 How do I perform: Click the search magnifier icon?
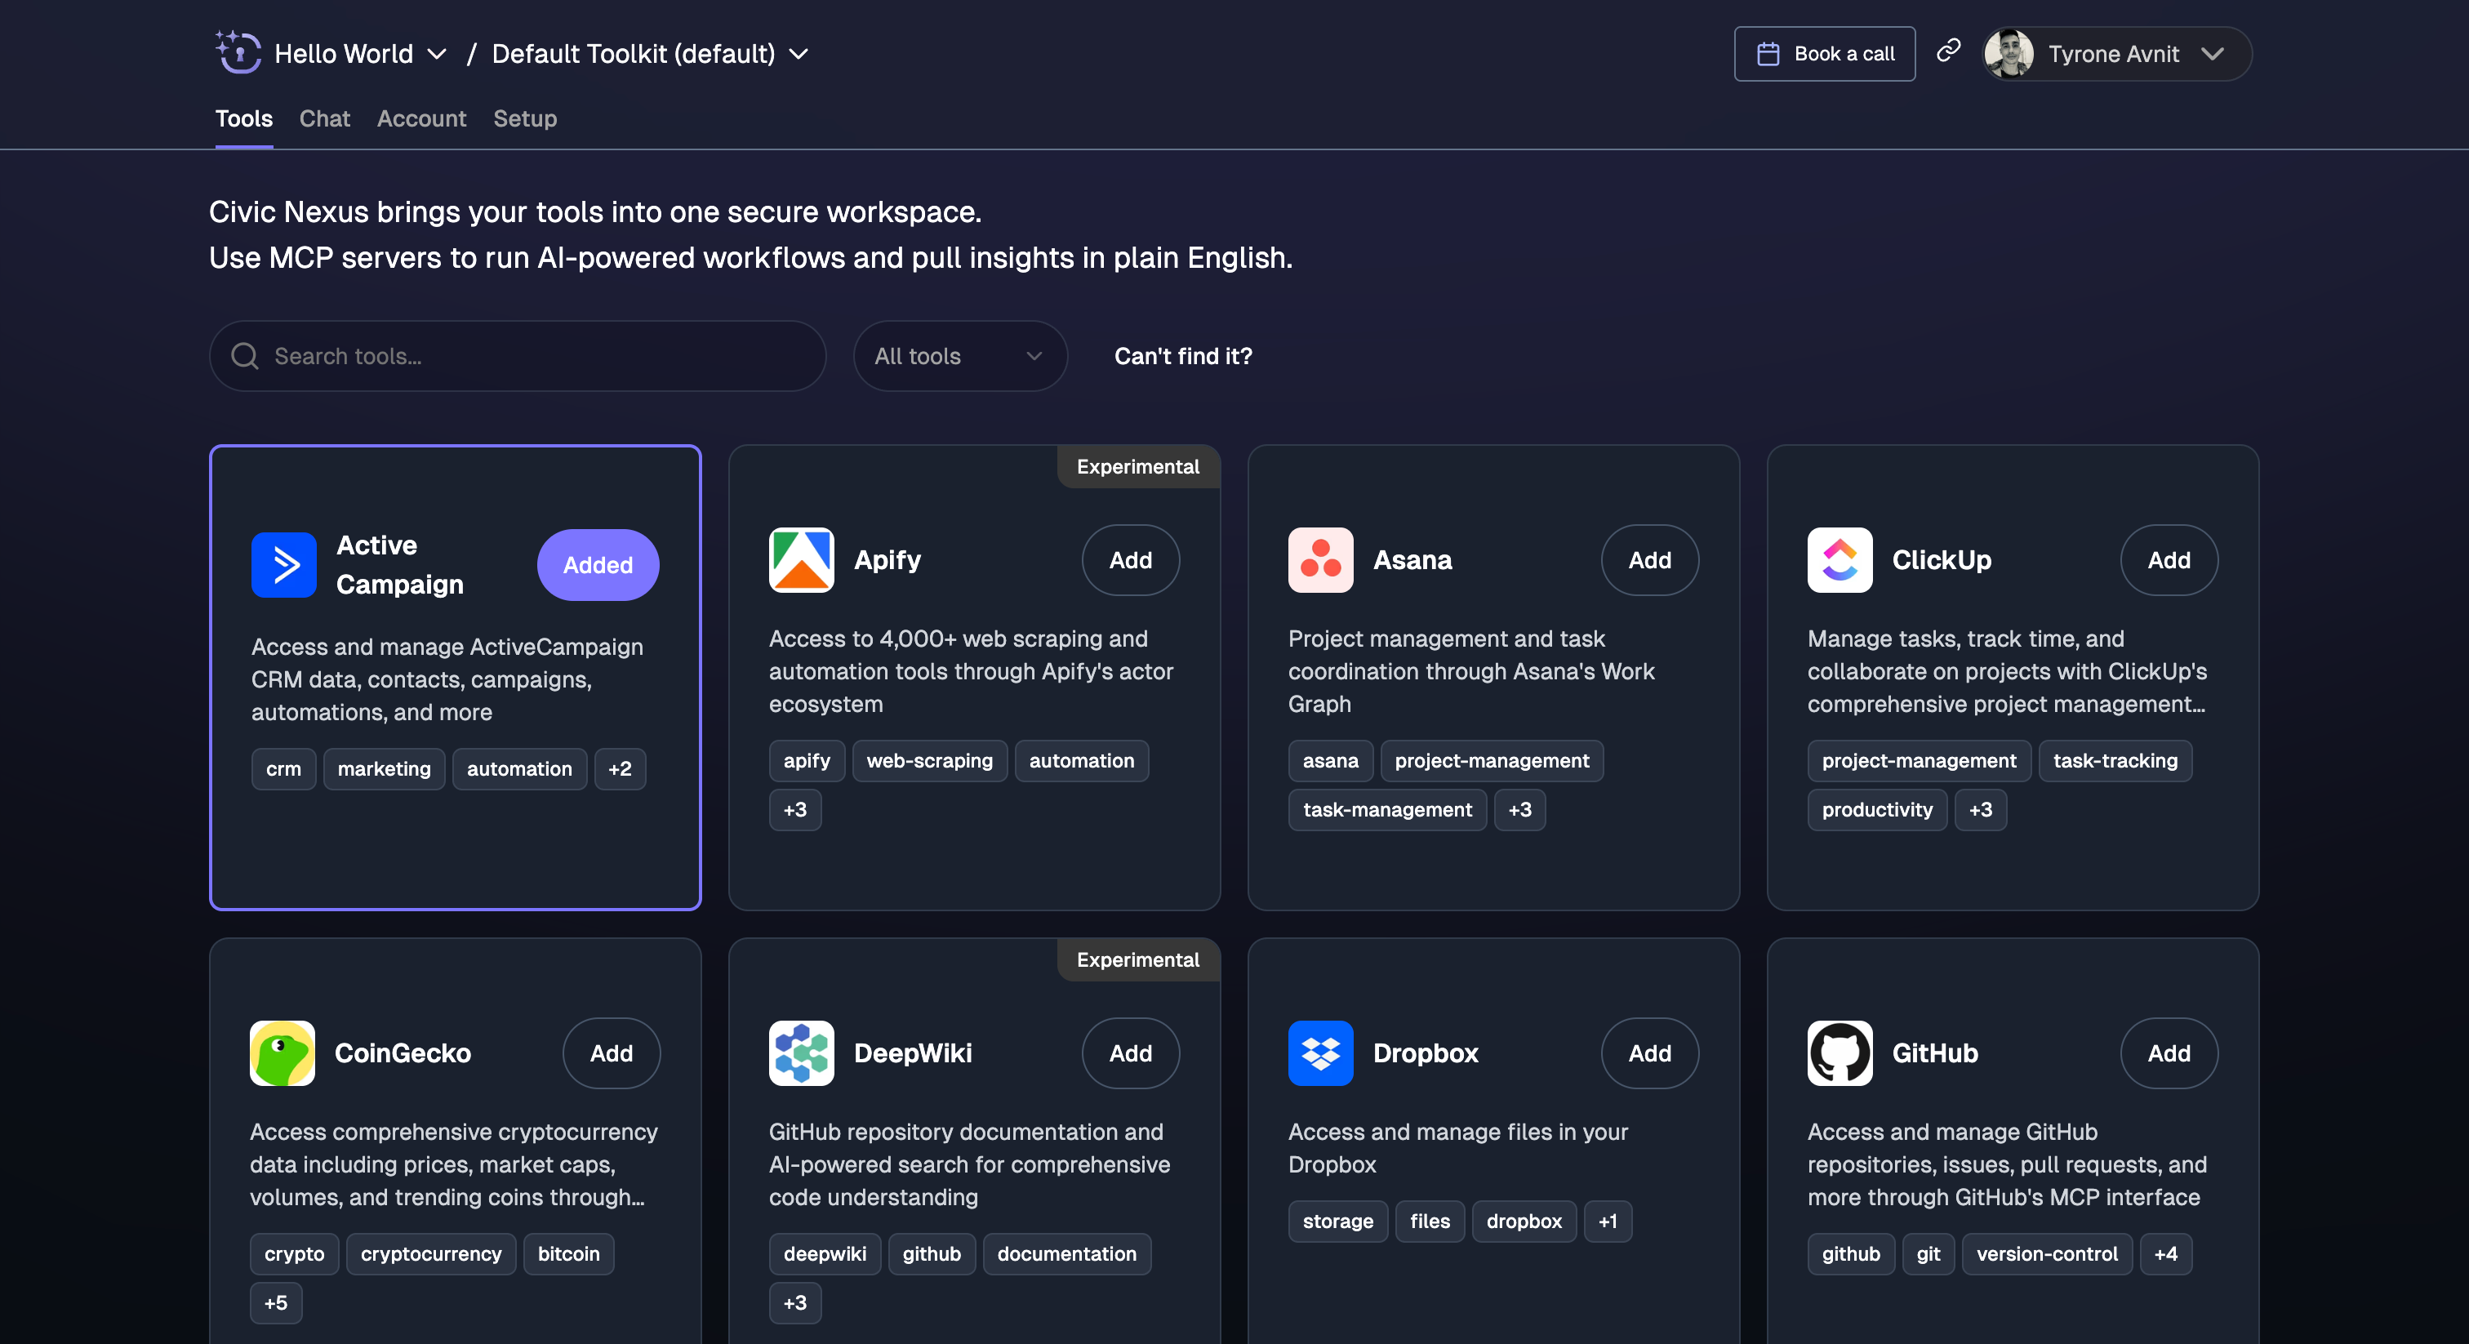(246, 356)
